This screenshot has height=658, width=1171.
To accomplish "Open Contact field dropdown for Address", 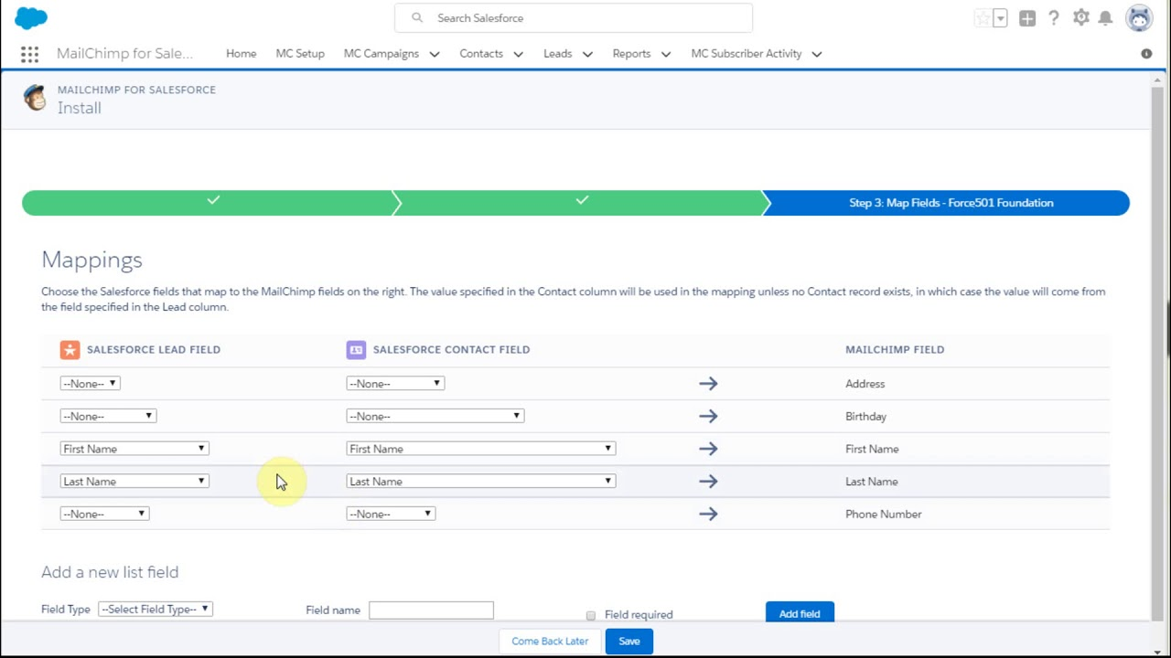I will pyautogui.click(x=395, y=384).
